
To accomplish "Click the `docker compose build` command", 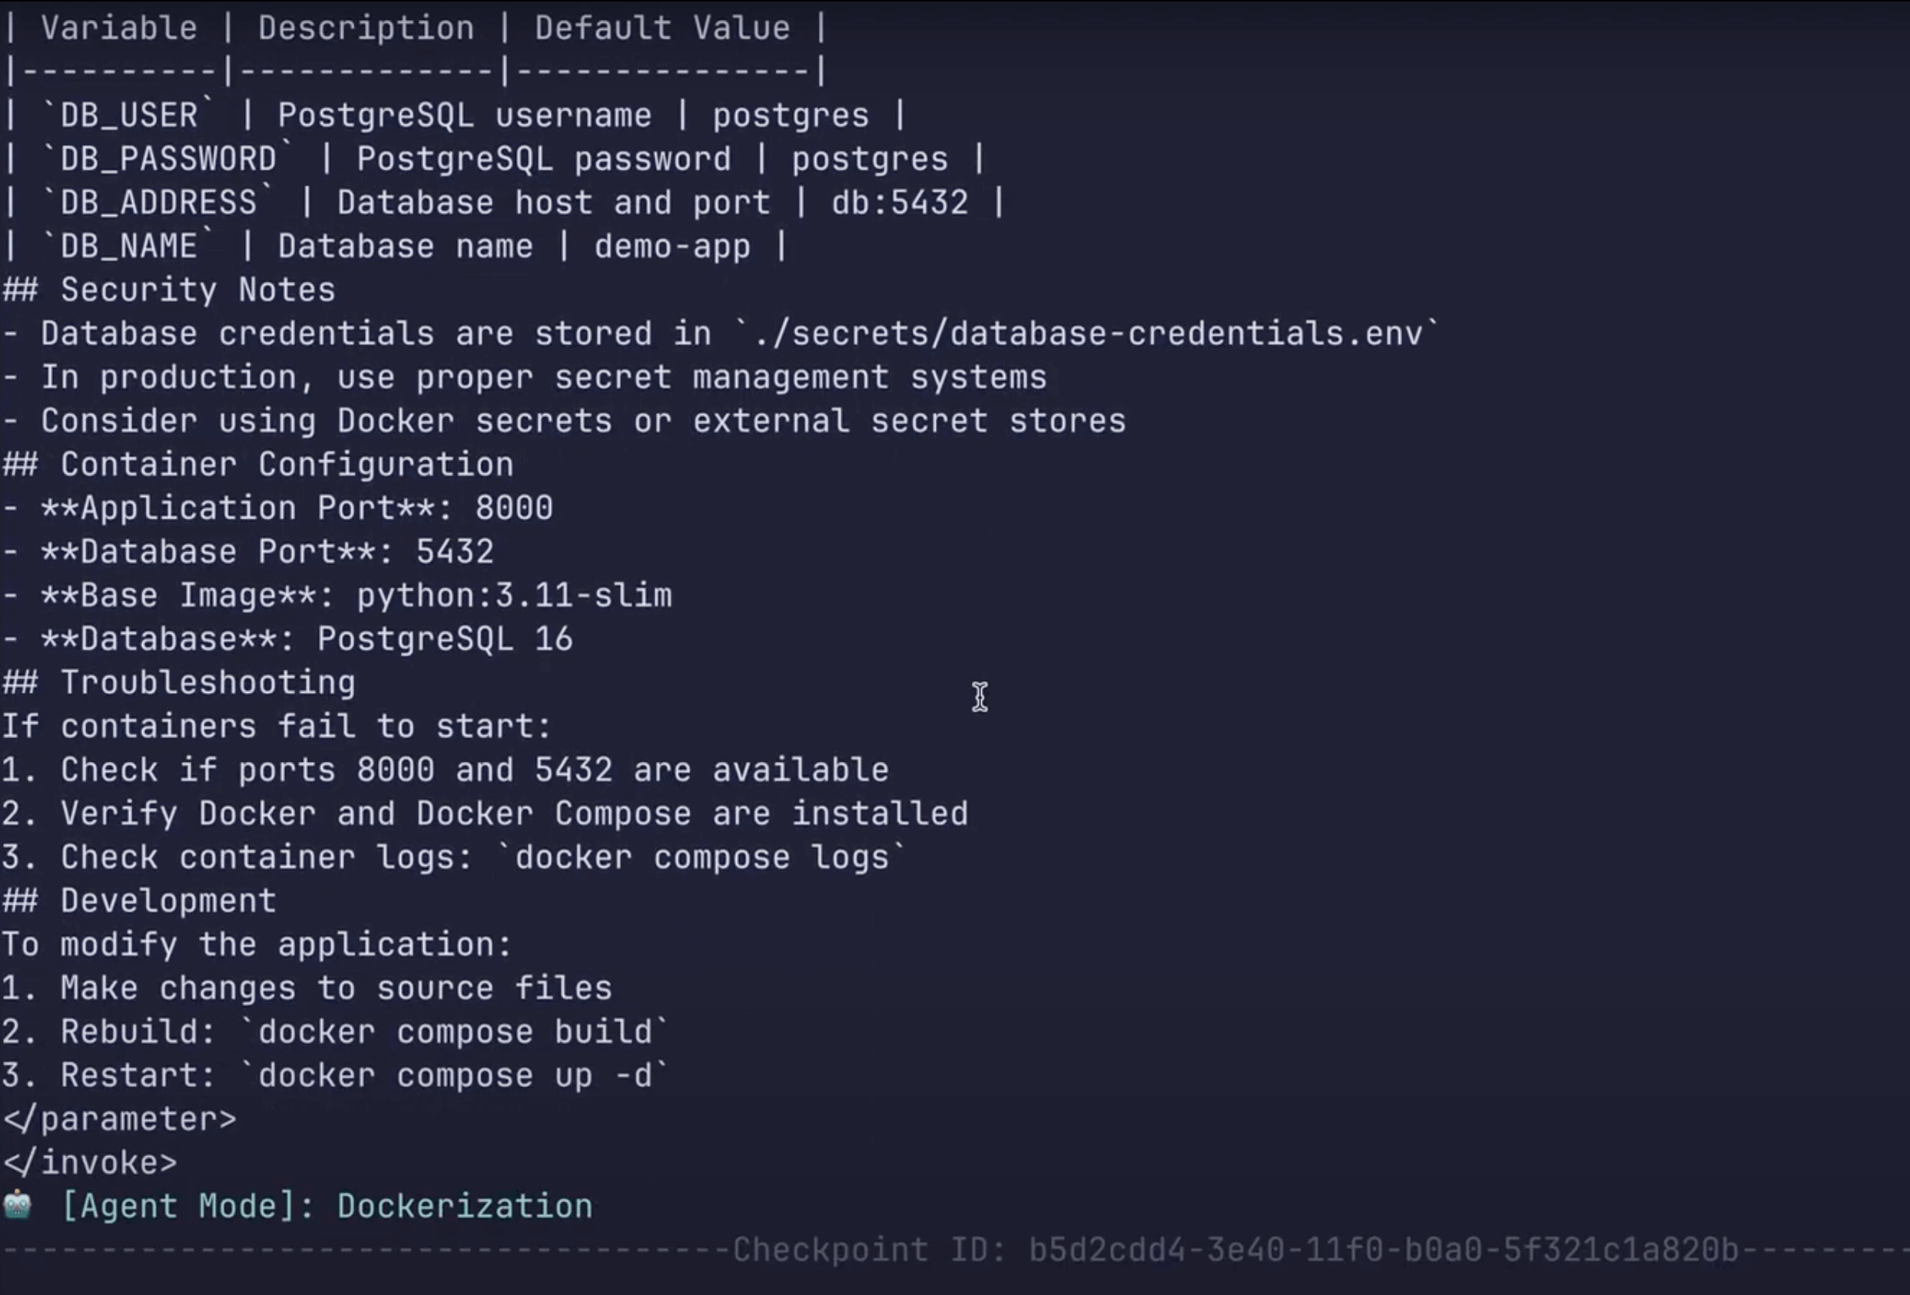I will pyautogui.click(x=455, y=1032).
